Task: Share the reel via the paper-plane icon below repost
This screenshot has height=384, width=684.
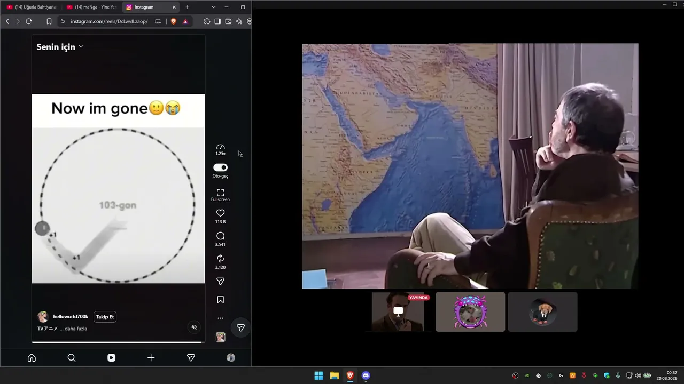Action: [x=220, y=281]
